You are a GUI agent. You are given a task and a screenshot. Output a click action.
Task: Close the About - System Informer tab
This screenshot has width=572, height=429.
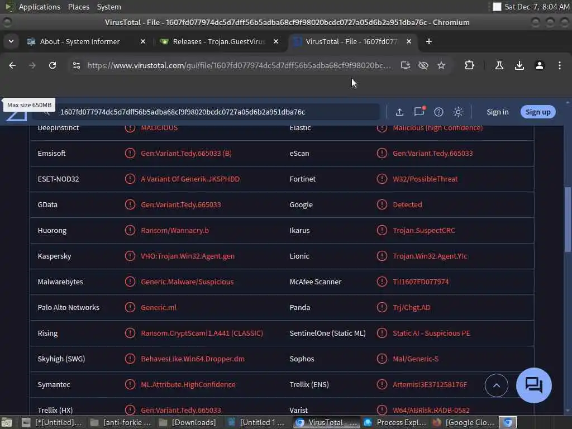click(x=143, y=41)
